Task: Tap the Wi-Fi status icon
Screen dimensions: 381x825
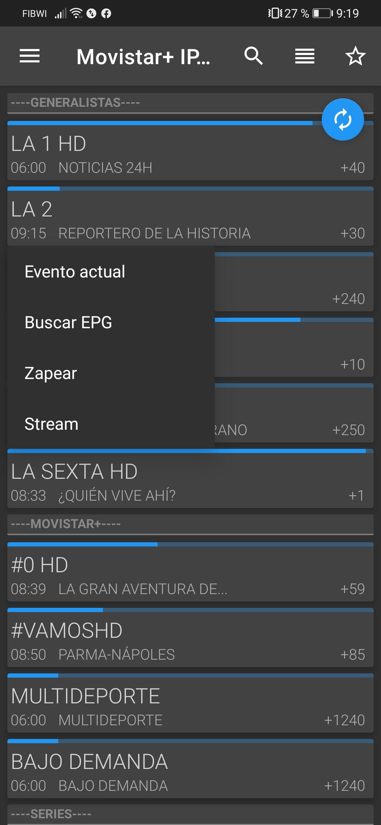Action: [x=76, y=13]
